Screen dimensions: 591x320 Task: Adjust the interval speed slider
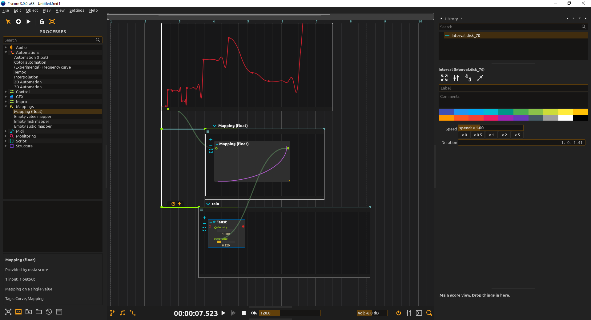point(491,128)
